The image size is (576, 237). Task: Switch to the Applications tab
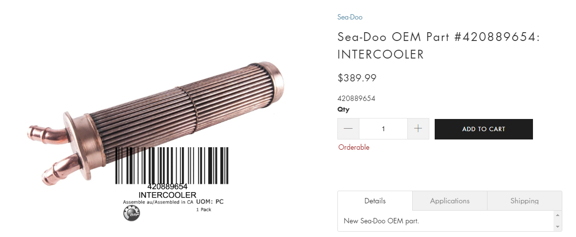click(x=450, y=201)
